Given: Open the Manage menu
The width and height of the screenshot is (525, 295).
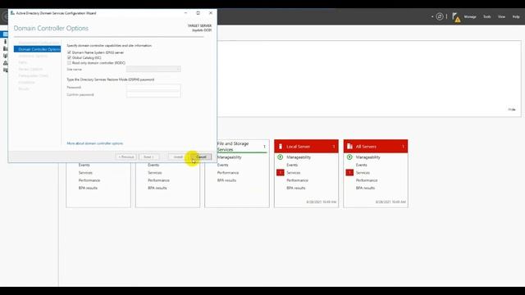Looking at the screenshot, I should (470, 16).
